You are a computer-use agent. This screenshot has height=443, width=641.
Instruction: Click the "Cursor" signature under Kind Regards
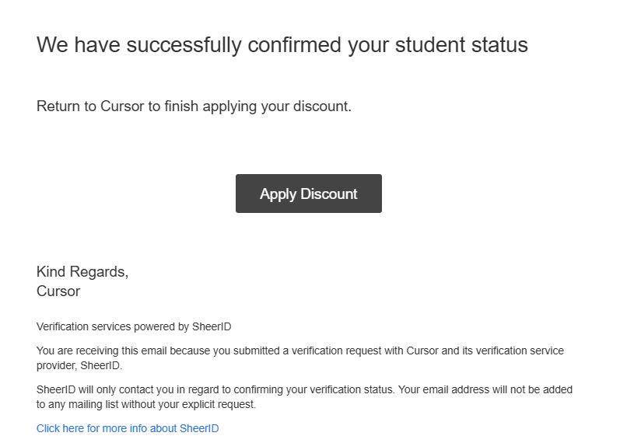(58, 291)
